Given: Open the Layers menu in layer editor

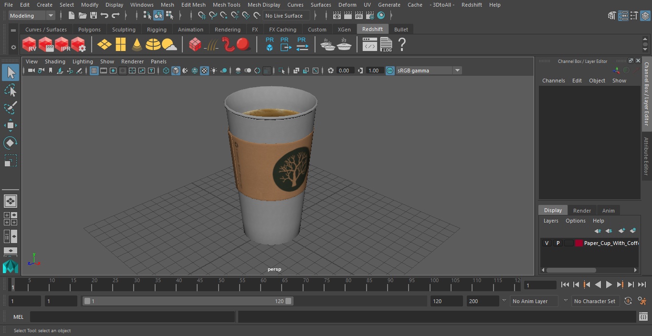Looking at the screenshot, I should point(551,221).
